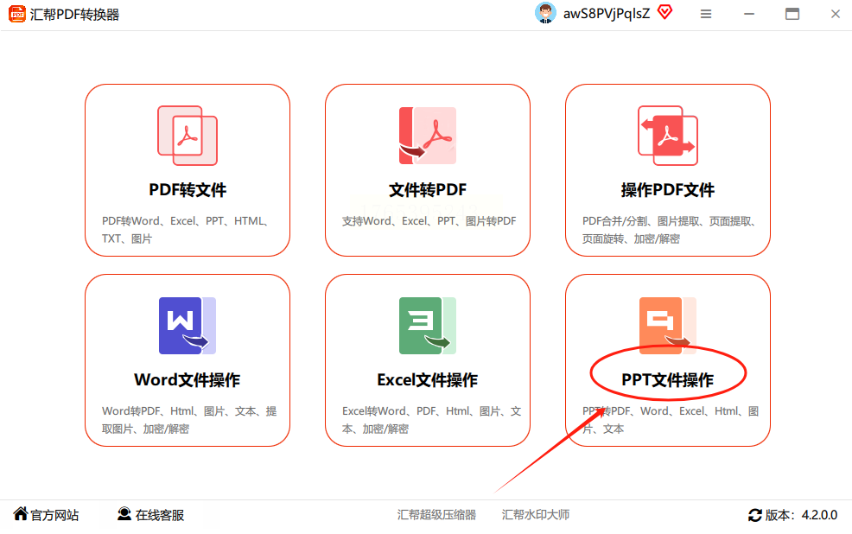This screenshot has width=852, height=534.
Task: Click description starting 'PPT转PDF、Word'
Action: click(671, 420)
